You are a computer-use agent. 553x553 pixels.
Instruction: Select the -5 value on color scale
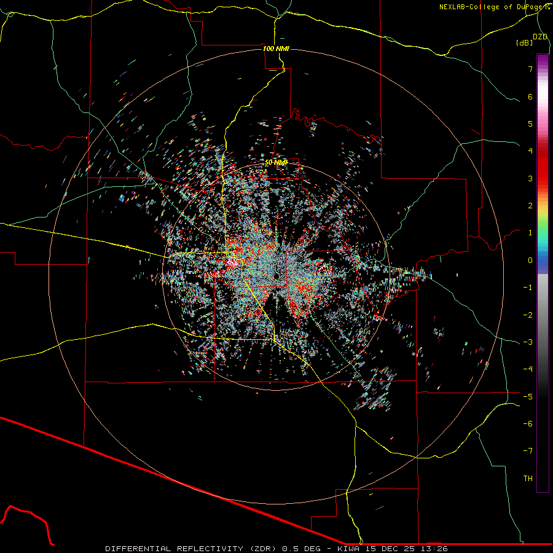click(x=528, y=397)
